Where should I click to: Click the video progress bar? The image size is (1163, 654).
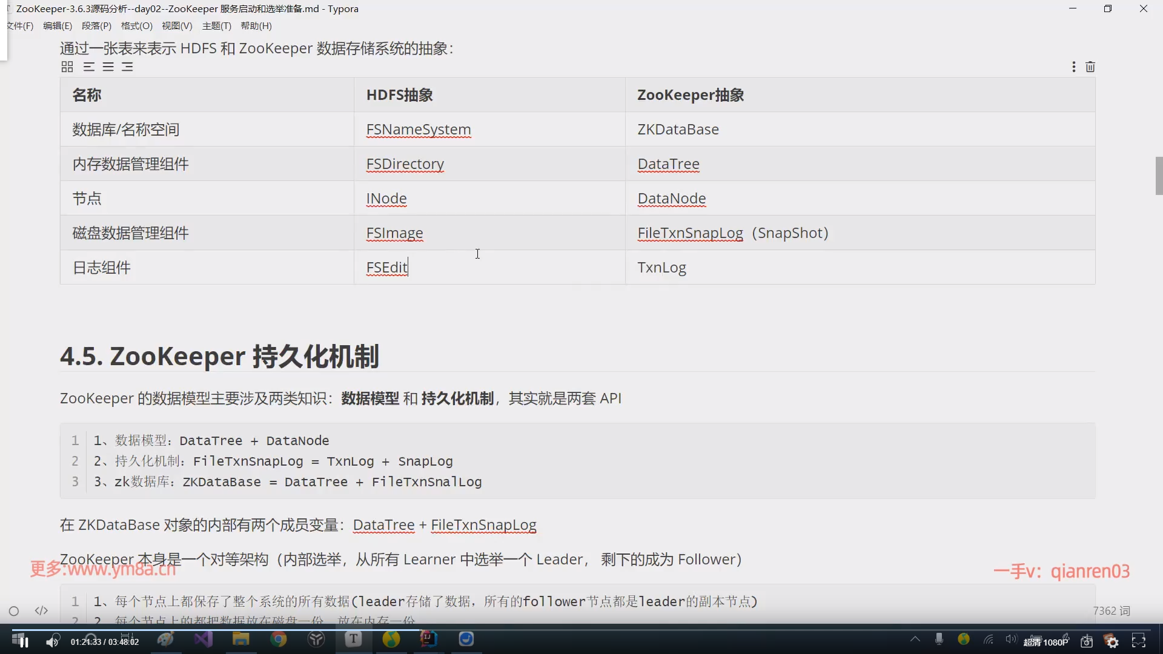pos(581,629)
